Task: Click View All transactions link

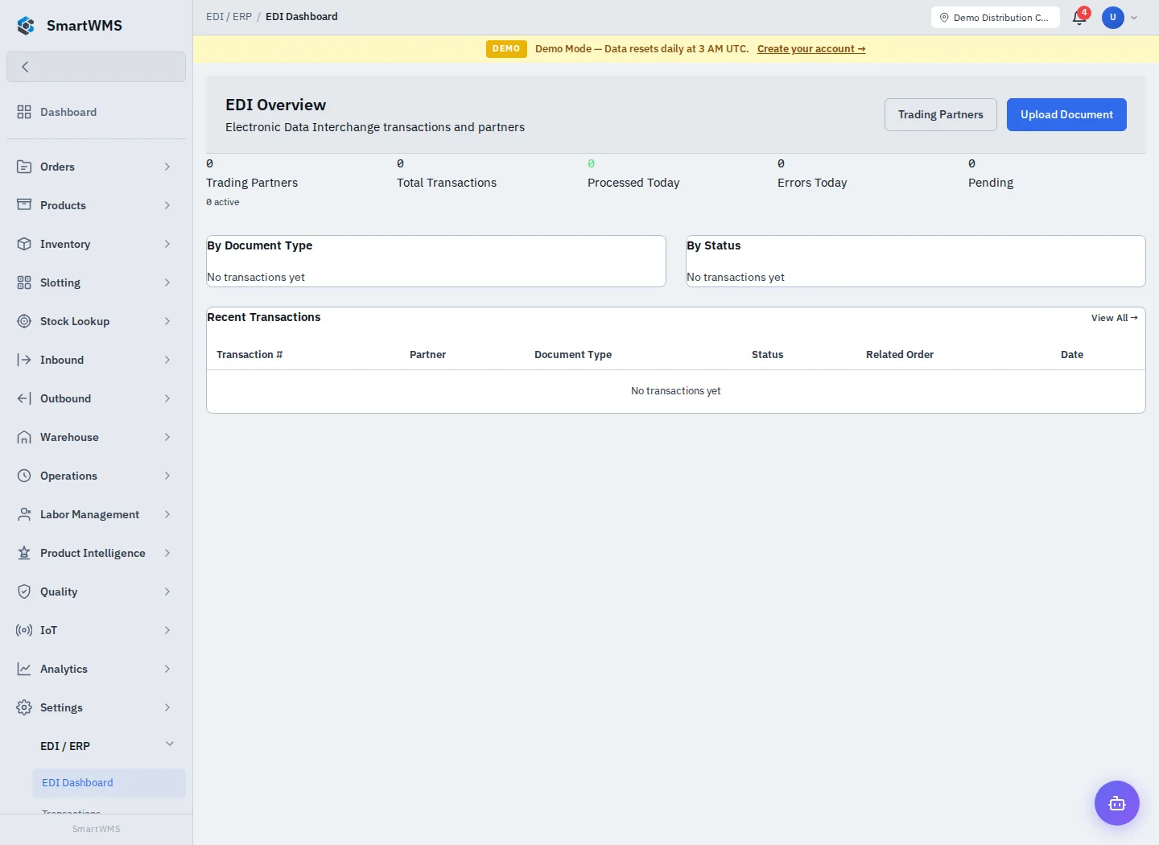Action: 1115,318
